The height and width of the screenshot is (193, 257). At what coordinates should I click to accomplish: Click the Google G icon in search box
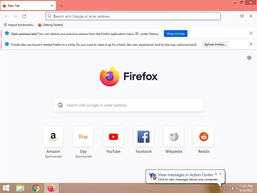click(60, 105)
